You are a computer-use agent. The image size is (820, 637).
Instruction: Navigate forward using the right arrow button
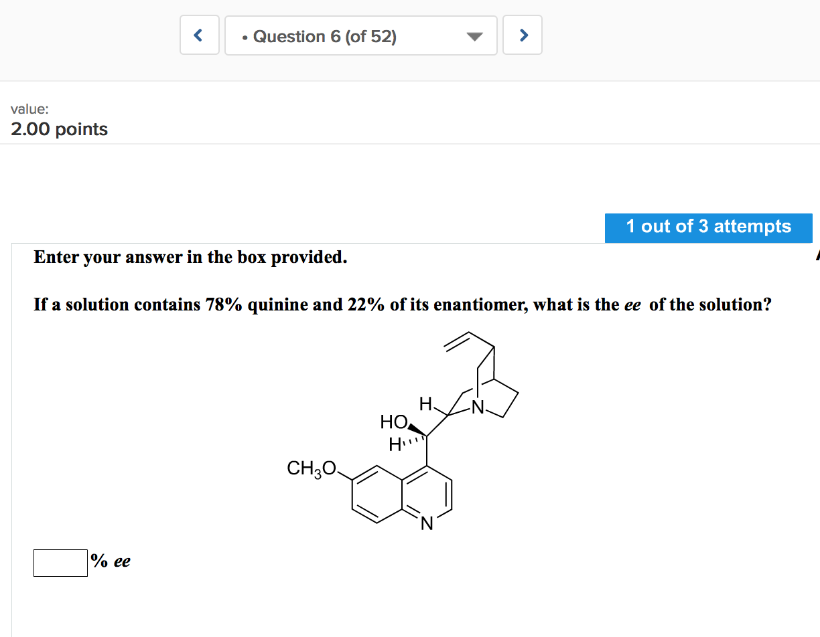pos(523,35)
